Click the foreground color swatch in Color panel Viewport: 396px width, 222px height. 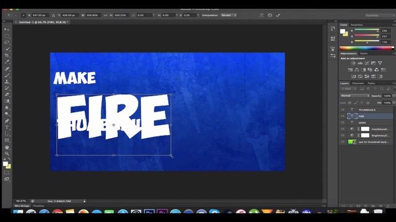tap(342, 31)
